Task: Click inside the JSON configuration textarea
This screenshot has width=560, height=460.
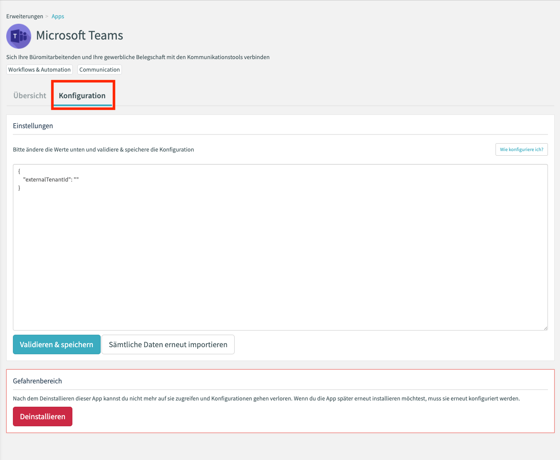Action: (280, 247)
